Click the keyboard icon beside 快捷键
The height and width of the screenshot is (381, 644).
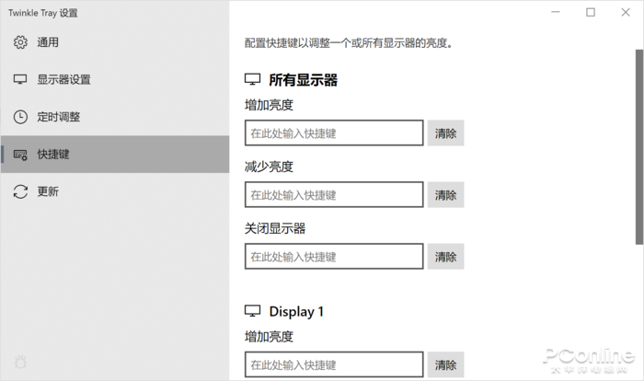tap(20, 155)
